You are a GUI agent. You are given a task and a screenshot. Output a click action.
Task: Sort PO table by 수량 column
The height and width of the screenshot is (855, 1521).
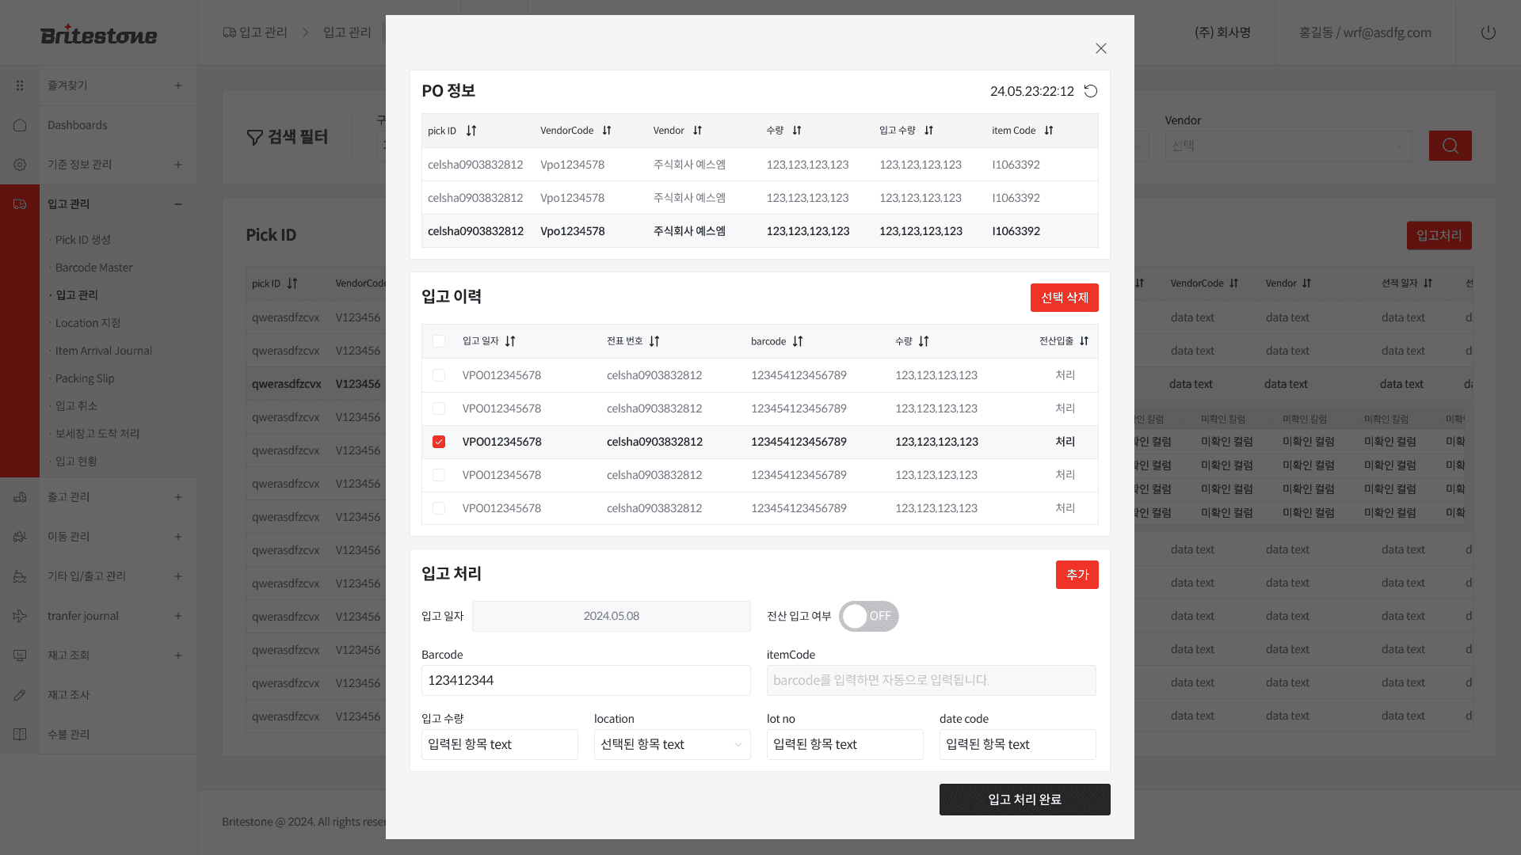pyautogui.click(x=797, y=131)
